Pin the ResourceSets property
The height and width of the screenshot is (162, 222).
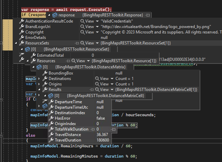(77, 43)
